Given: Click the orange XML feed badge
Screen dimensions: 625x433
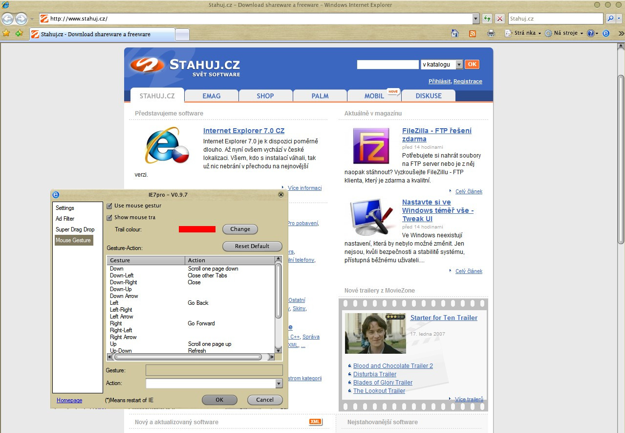Looking at the screenshot, I should pyautogui.click(x=316, y=422).
